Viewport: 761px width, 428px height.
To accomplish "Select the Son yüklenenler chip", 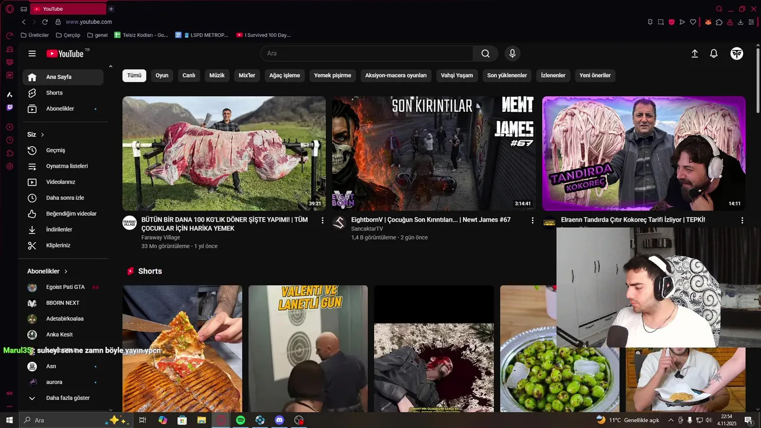I will (507, 75).
